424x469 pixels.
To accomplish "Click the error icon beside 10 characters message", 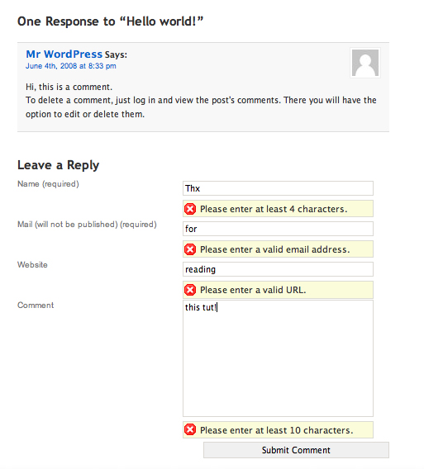I will coord(190,430).
